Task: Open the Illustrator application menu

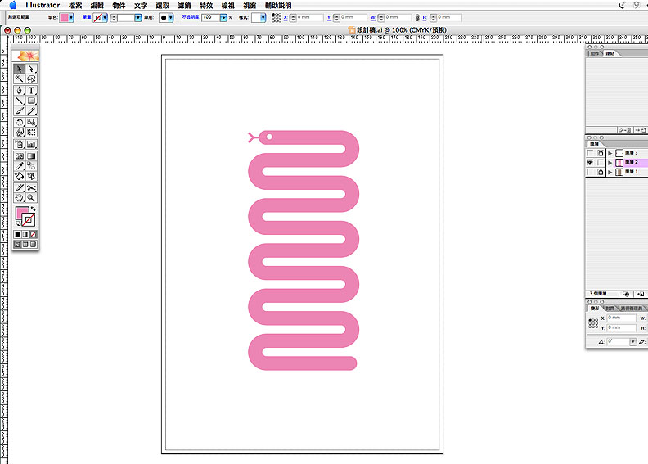Action: (x=43, y=6)
